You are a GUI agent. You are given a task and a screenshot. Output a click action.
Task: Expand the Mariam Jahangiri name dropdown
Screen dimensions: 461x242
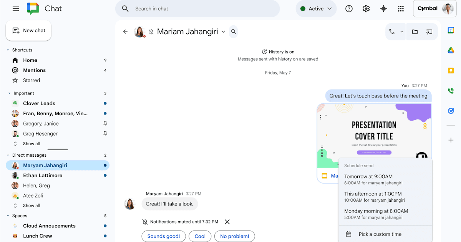(223, 32)
